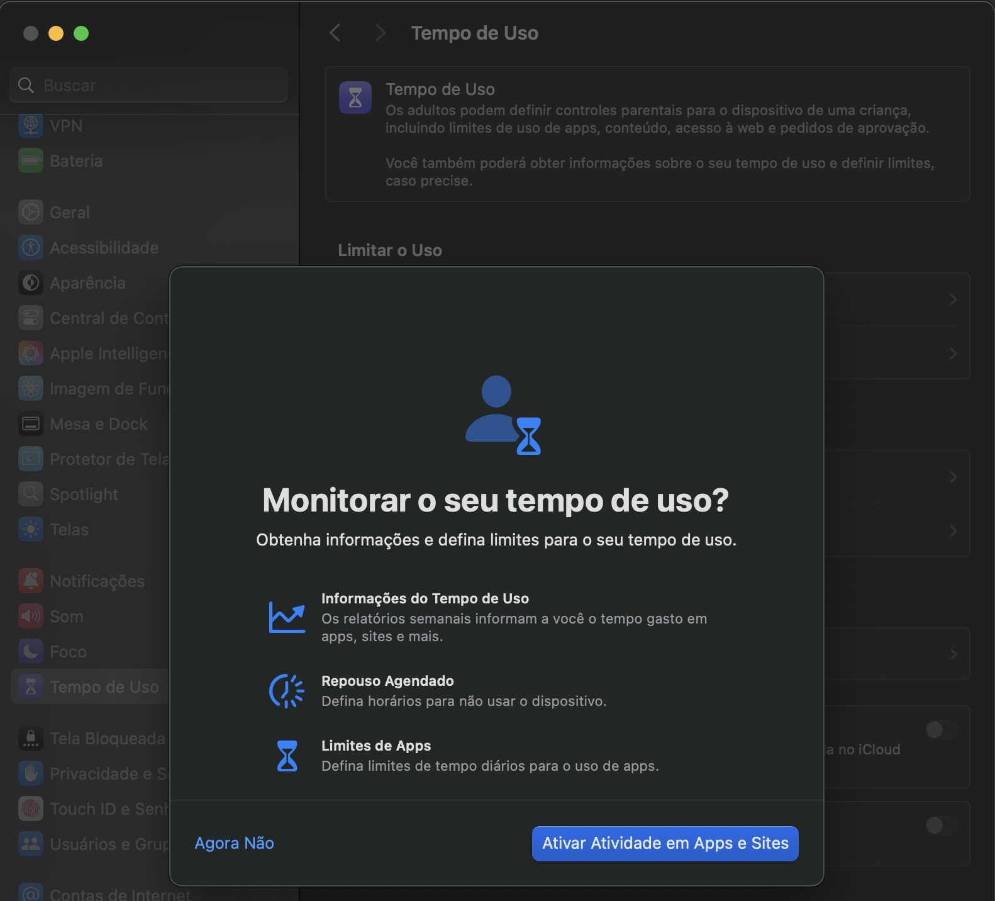
Task: Click the Buscar search field
Action: (x=148, y=85)
